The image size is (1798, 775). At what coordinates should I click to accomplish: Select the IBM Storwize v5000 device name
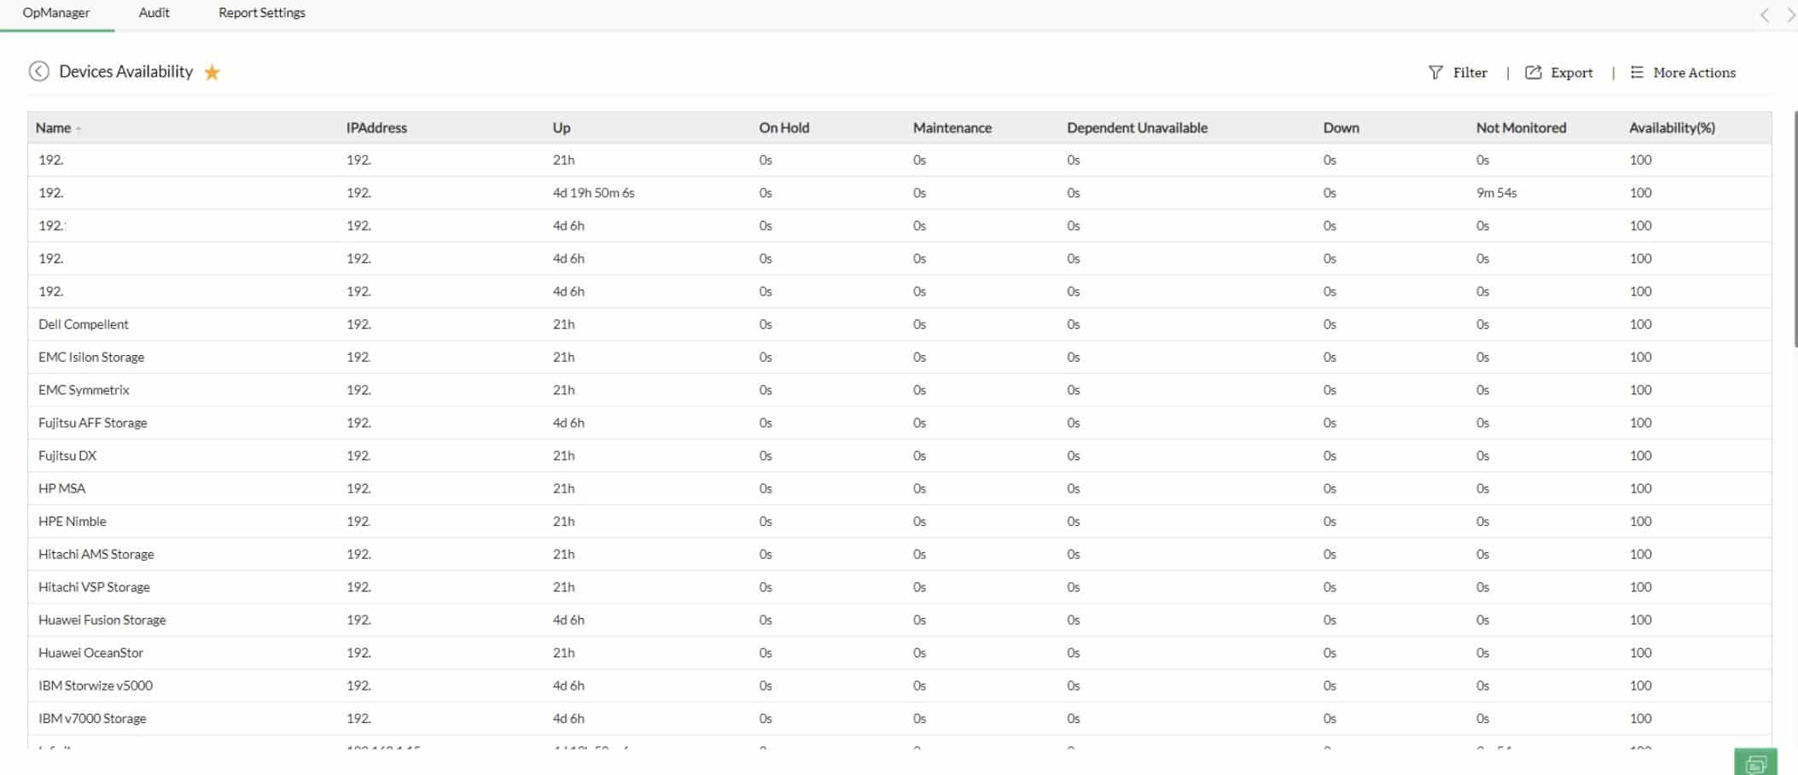(96, 686)
